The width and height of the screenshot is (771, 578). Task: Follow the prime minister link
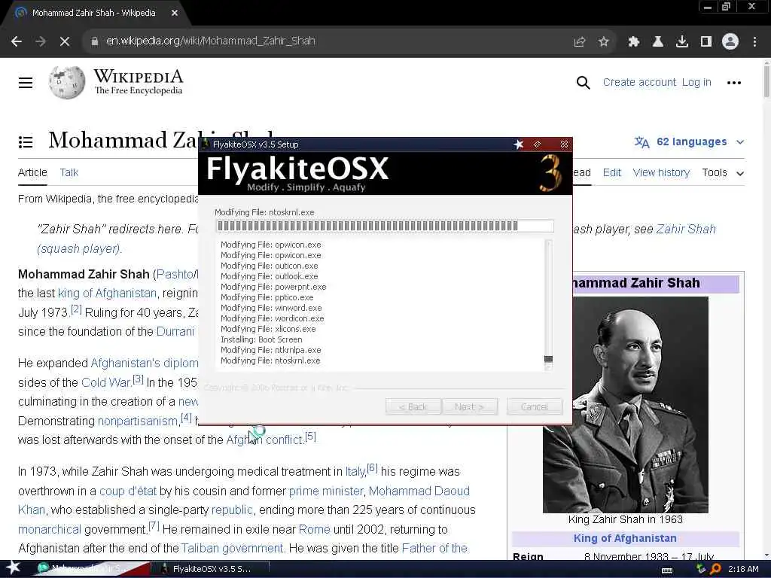point(326,491)
